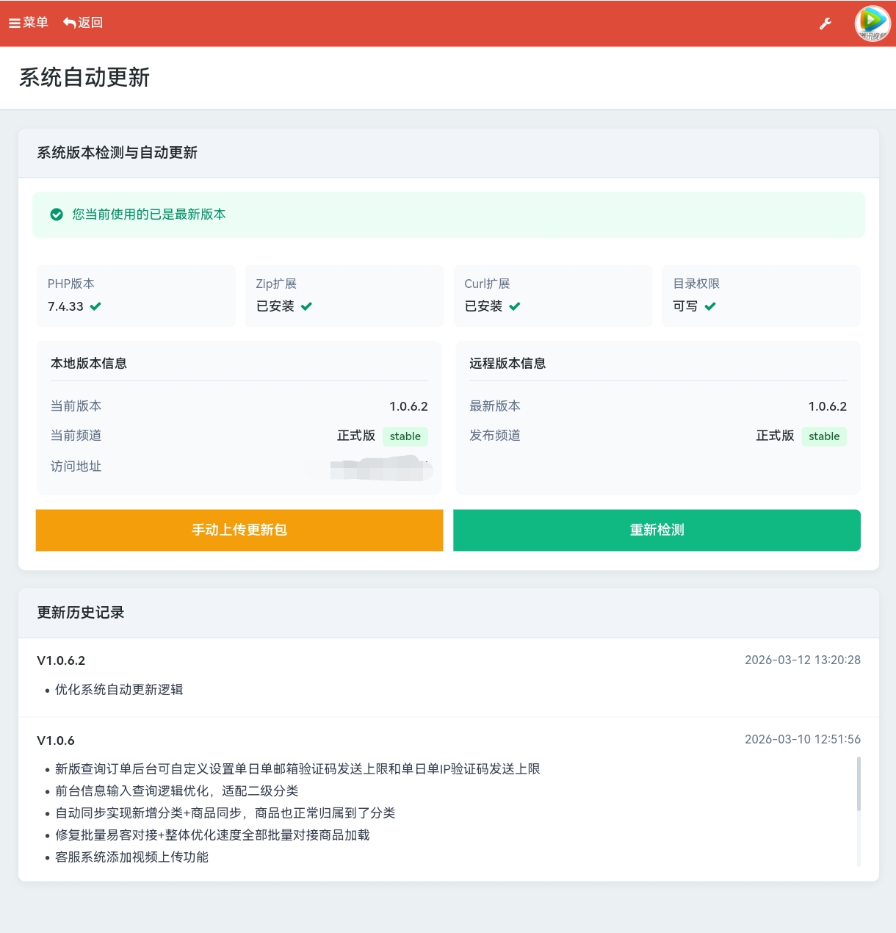896x933 pixels.
Task: Select the stable badge in 远程版本信息
Action: [x=823, y=436]
